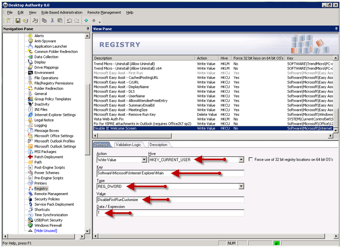The height and width of the screenshot is (248, 341).
Task: Switch to the Validation Logic tab
Action: [128, 145]
